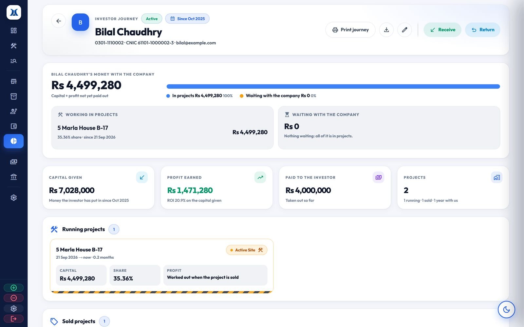Open the Profit Earned card
Screen dimensions: 524x327
click(x=216, y=187)
